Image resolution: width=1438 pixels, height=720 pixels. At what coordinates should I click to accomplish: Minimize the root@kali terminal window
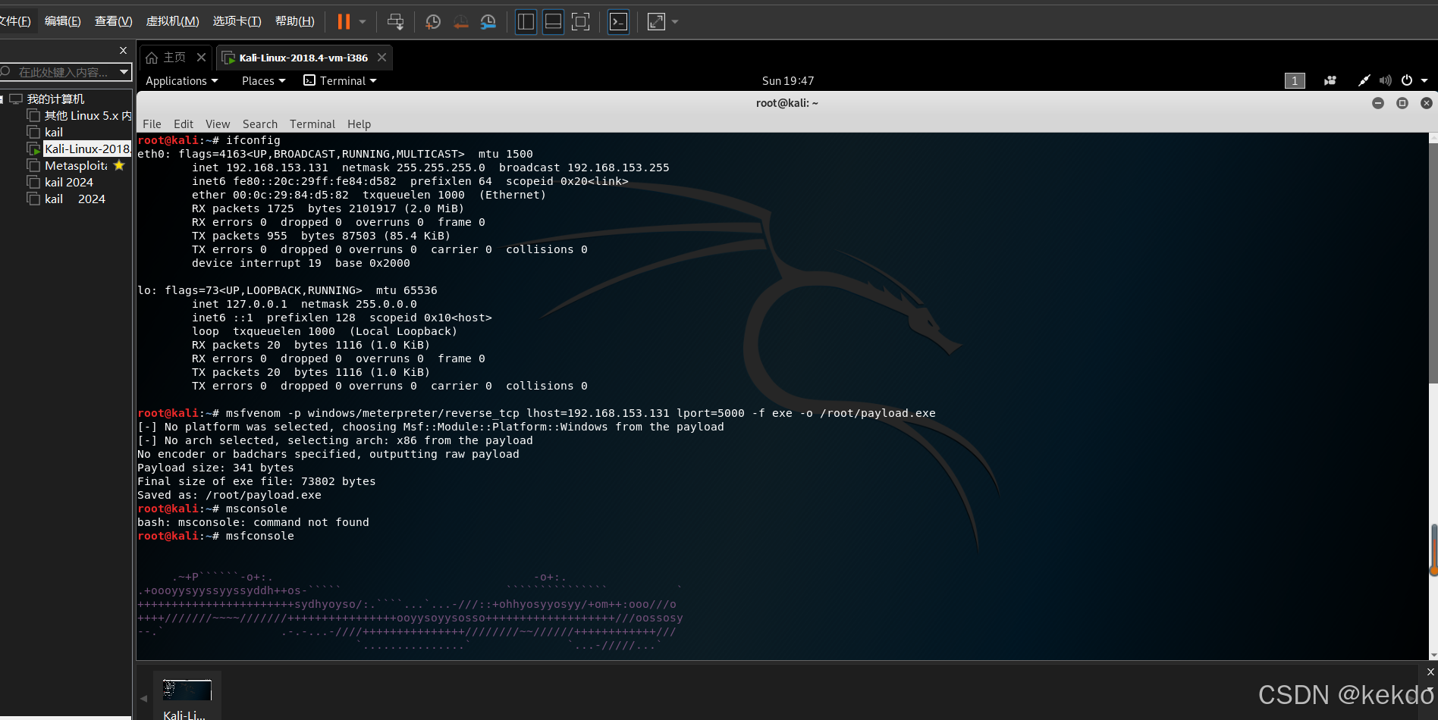pyautogui.click(x=1378, y=103)
